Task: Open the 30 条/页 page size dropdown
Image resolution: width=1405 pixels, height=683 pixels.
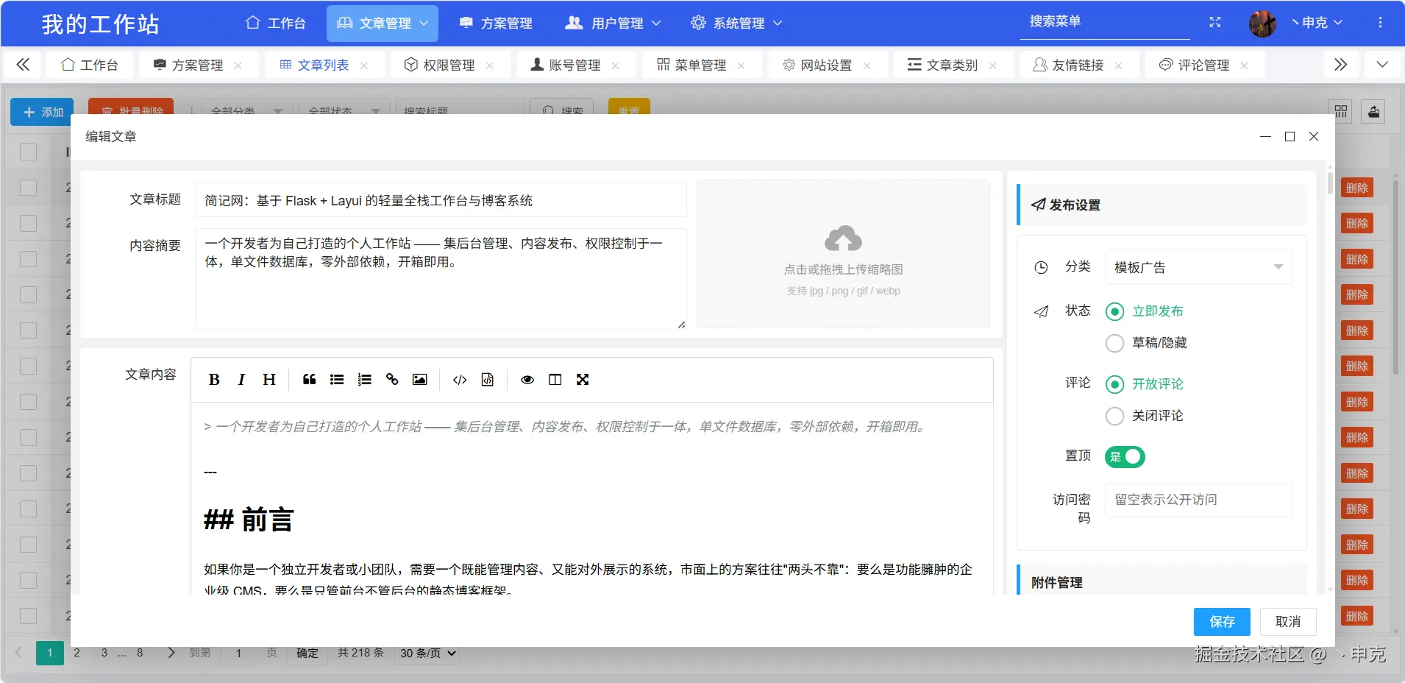Action: (x=427, y=653)
